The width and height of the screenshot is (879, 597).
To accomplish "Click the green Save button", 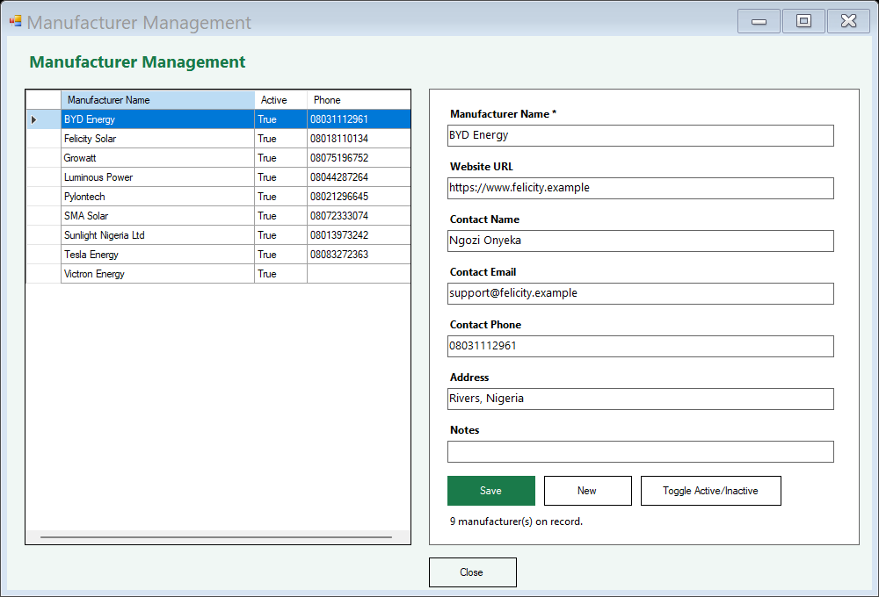I will 491,491.
